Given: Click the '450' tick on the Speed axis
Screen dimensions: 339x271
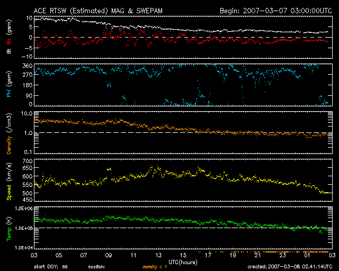Looking at the screenshot, I should pyautogui.click(x=28, y=200).
